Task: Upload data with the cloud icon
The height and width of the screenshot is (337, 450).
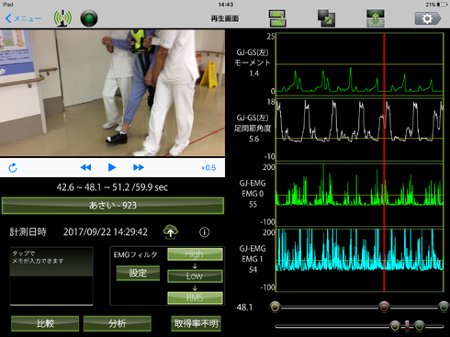Action: coord(171,231)
